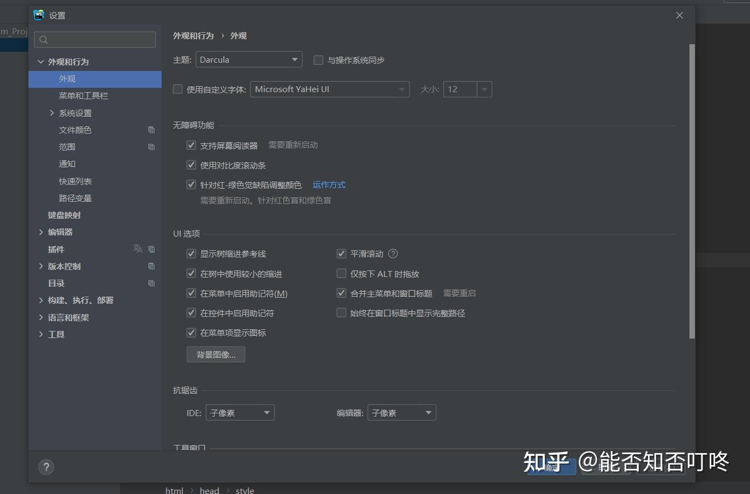The height and width of the screenshot is (494, 750).
Task: Open the IDE 子像素 antialiasing dropdown
Action: 240,413
